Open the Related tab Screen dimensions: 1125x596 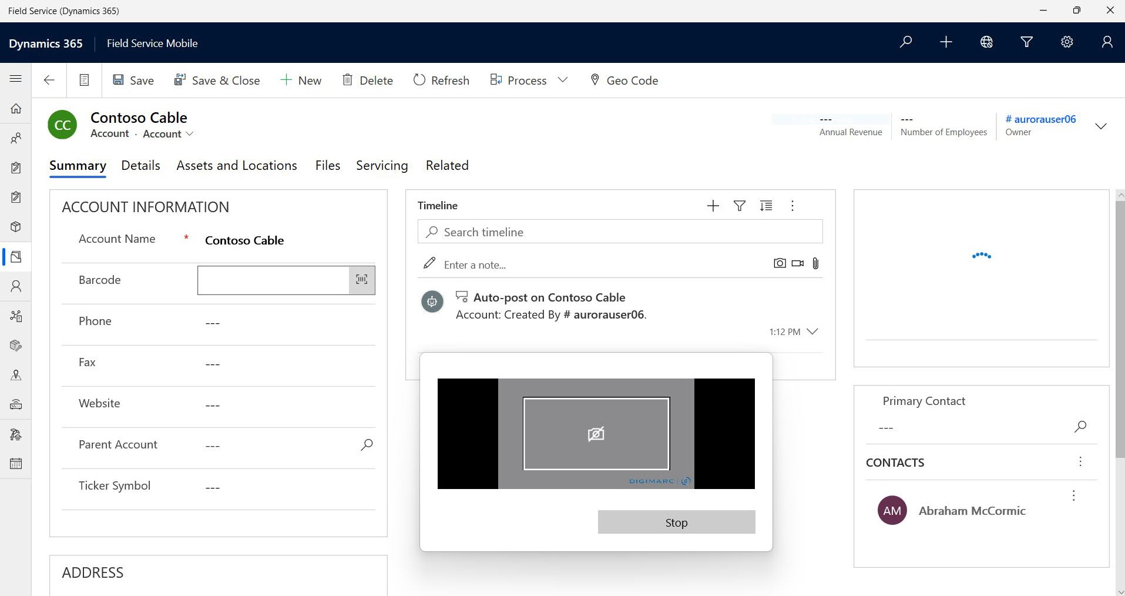tap(447, 166)
